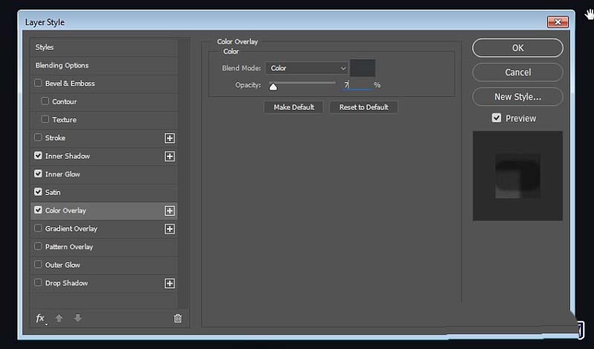This screenshot has height=349, width=594.
Task: Click the Make Default button
Action: point(293,107)
